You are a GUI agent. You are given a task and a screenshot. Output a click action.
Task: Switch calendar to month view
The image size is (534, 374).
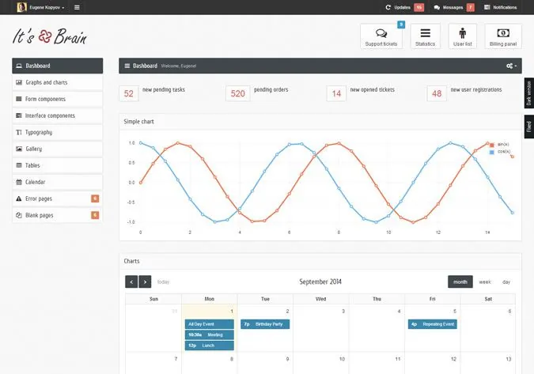(x=460, y=281)
